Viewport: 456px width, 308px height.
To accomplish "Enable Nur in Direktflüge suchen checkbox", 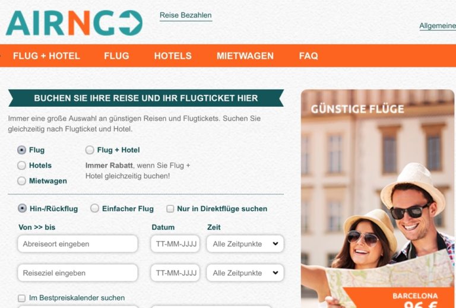I will 170,209.
